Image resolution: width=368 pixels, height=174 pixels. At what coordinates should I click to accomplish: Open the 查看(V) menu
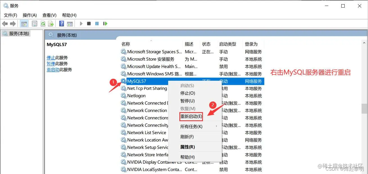(x=49, y=15)
